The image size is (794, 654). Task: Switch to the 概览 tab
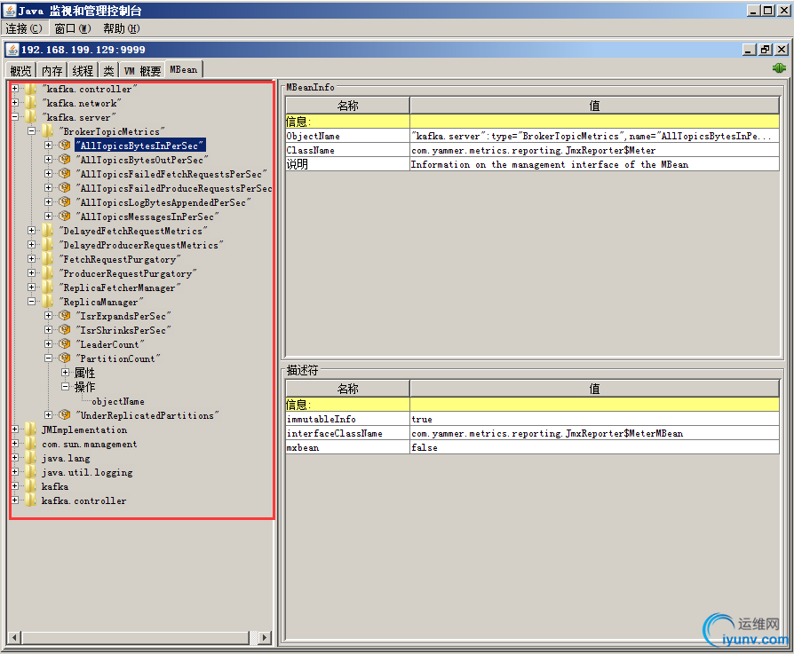click(x=20, y=70)
